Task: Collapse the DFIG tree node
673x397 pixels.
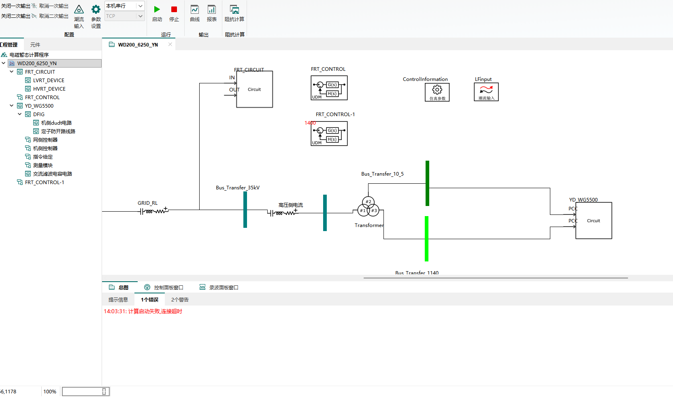Action: (20, 114)
